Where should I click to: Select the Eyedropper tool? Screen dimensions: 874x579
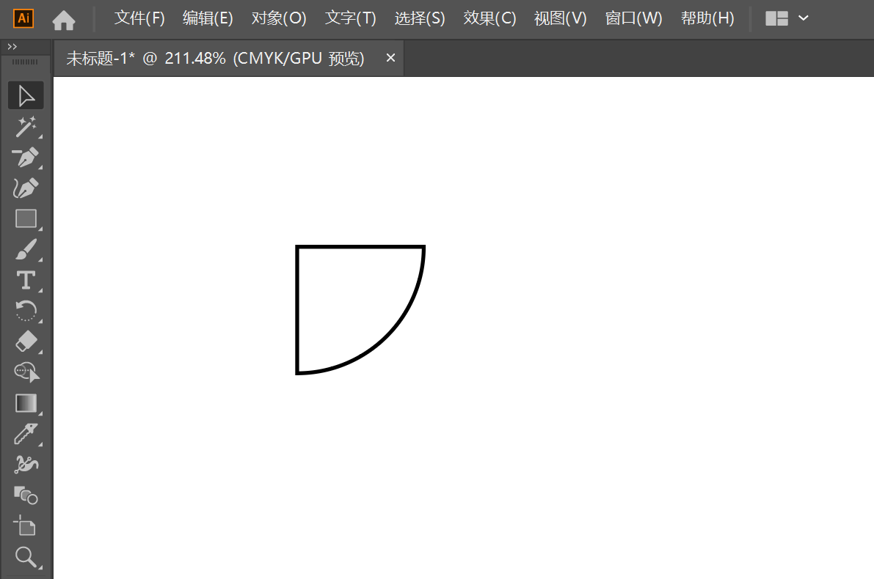26,434
